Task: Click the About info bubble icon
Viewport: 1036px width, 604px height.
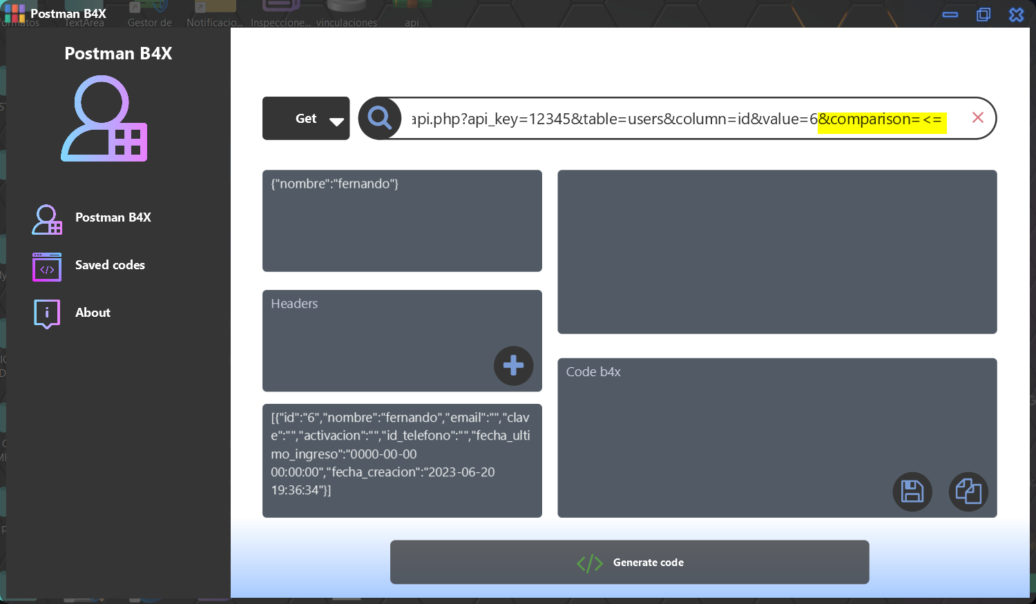Action: [x=47, y=314]
